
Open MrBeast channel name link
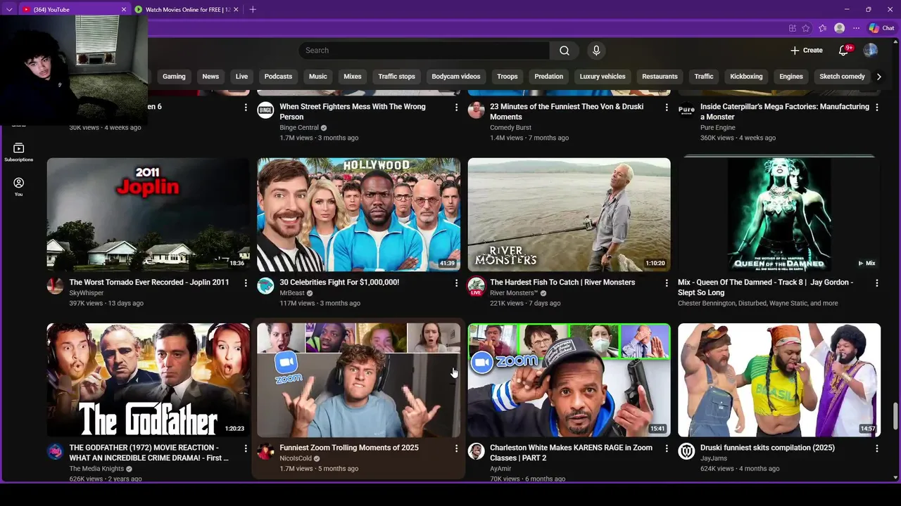[x=292, y=293]
